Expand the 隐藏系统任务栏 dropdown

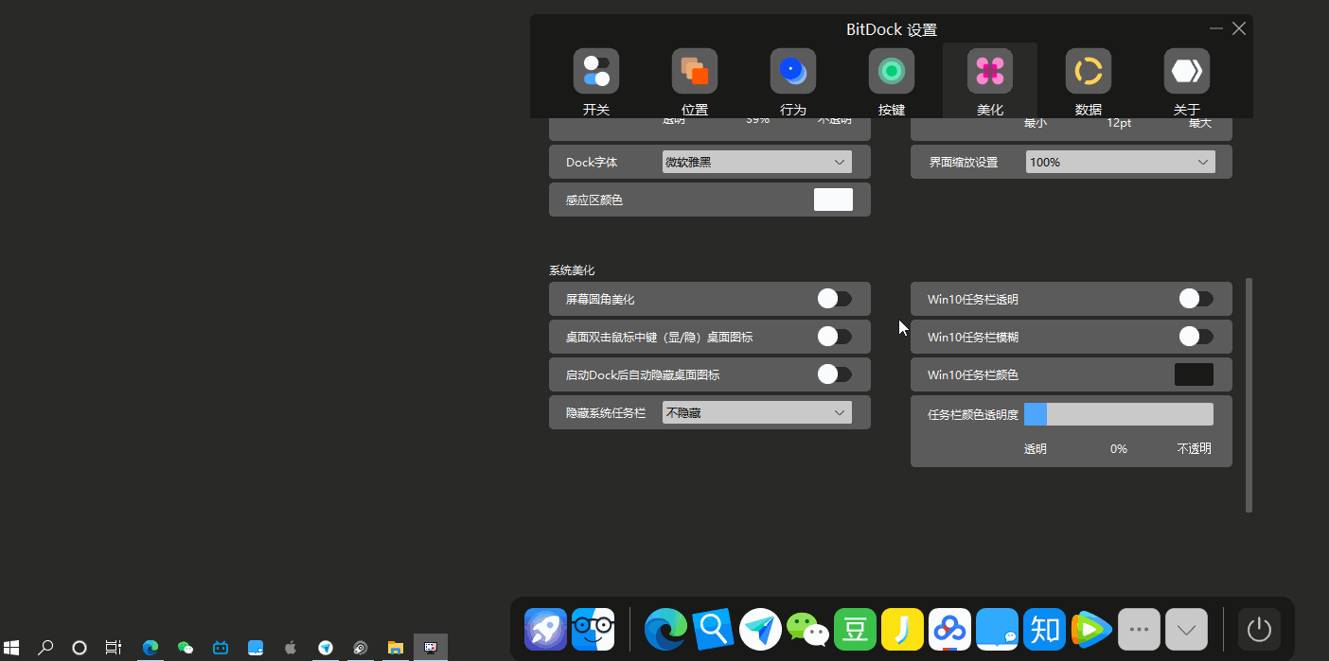click(757, 412)
